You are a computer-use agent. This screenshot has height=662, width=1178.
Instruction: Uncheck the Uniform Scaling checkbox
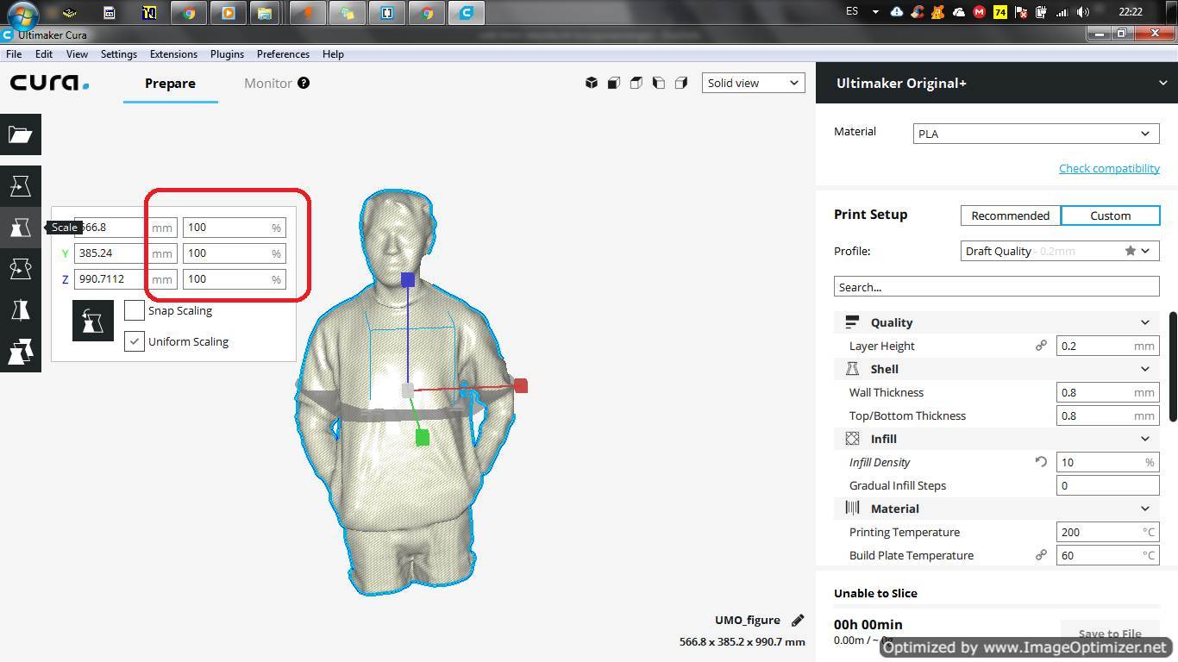[x=134, y=341]
